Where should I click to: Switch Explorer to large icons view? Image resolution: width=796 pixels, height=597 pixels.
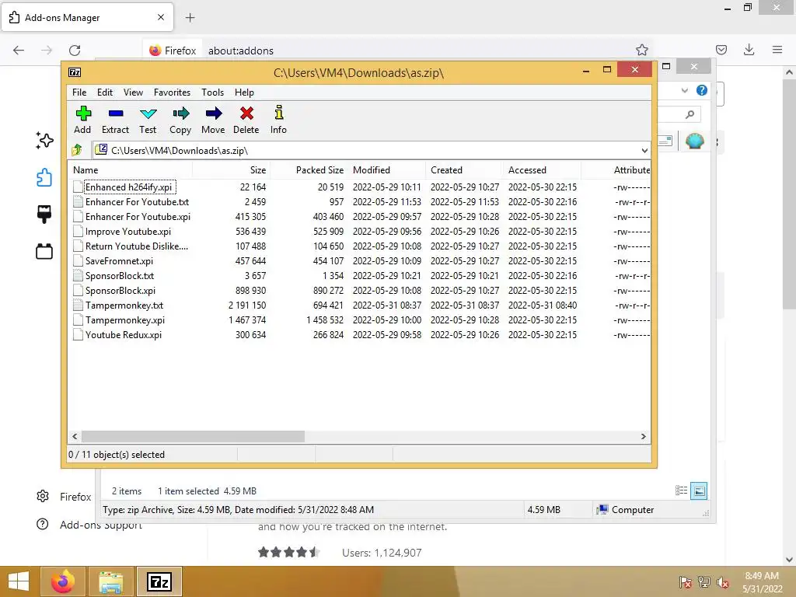(x=699, y=491)
